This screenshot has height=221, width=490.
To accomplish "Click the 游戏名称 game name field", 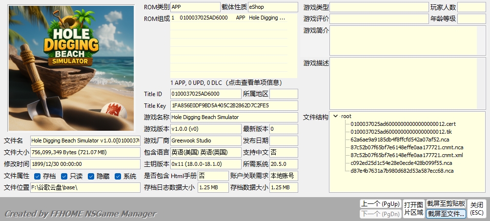I will click(234, 117).
